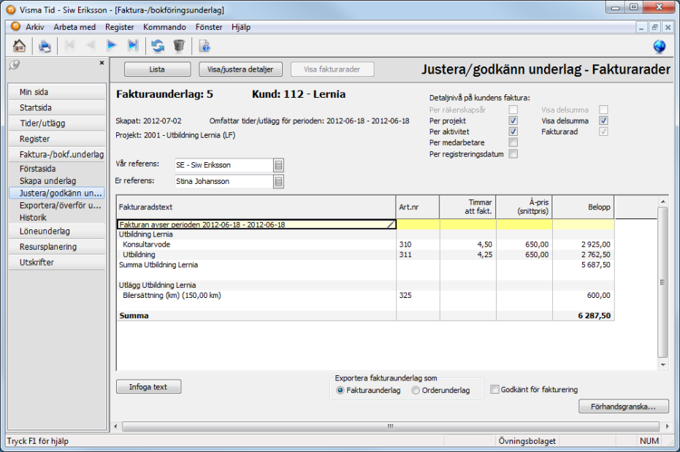Screen dimensions: 680x452
Task: Click the Home toolbar icon
Action: (x=19, y=45)
